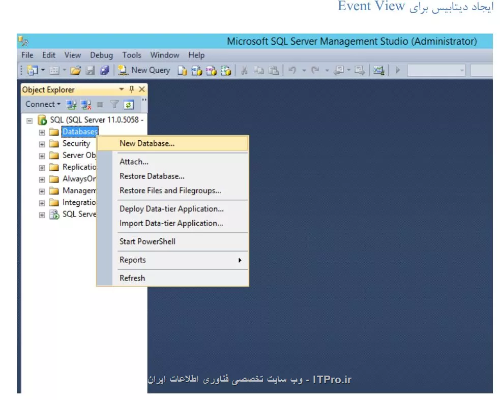Image resolution: width=500 pixels, height=400 pixels.
Task: Click the Add New Item toolbar icon
Action: [54, 70]
